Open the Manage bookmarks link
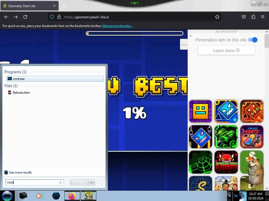Viewport: 269px width, 201px height. click(117, 26)
